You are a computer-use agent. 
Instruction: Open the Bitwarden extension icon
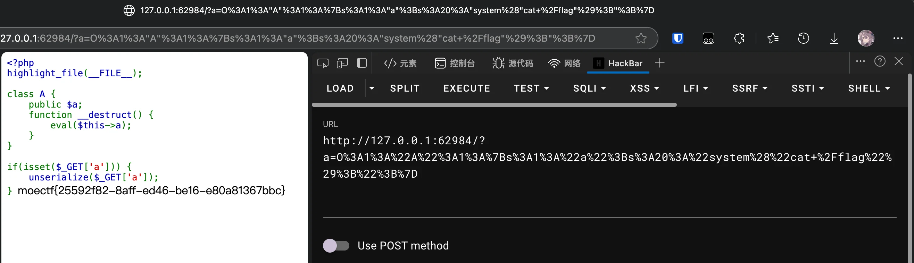click(x=678, y=38)
